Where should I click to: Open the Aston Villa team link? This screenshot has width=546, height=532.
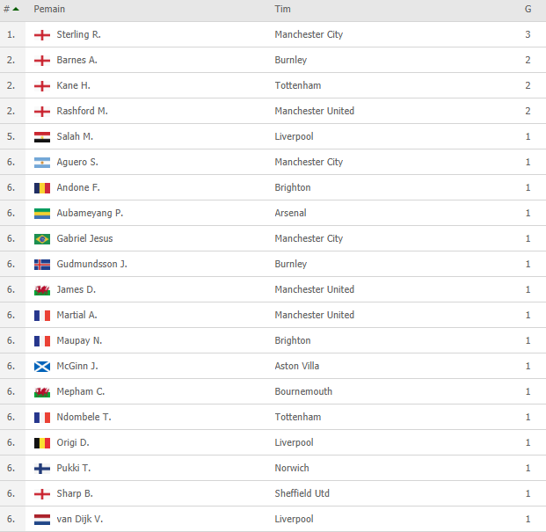pyautogui.click(x=299, y=366)
